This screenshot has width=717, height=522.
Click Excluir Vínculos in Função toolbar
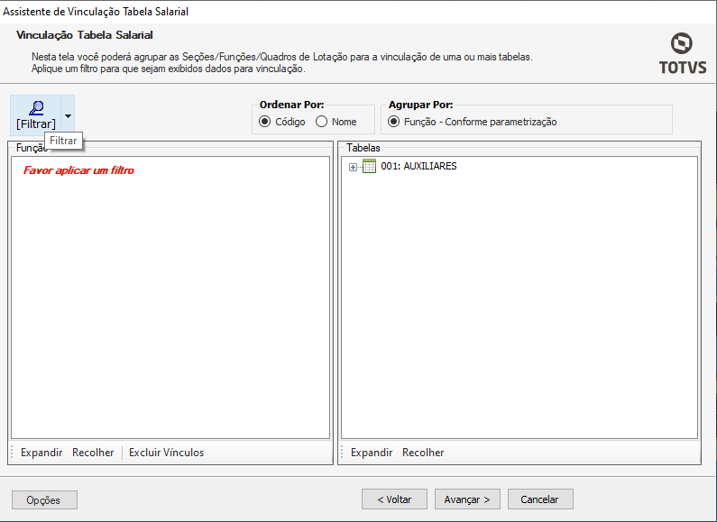tap(166, 453)
